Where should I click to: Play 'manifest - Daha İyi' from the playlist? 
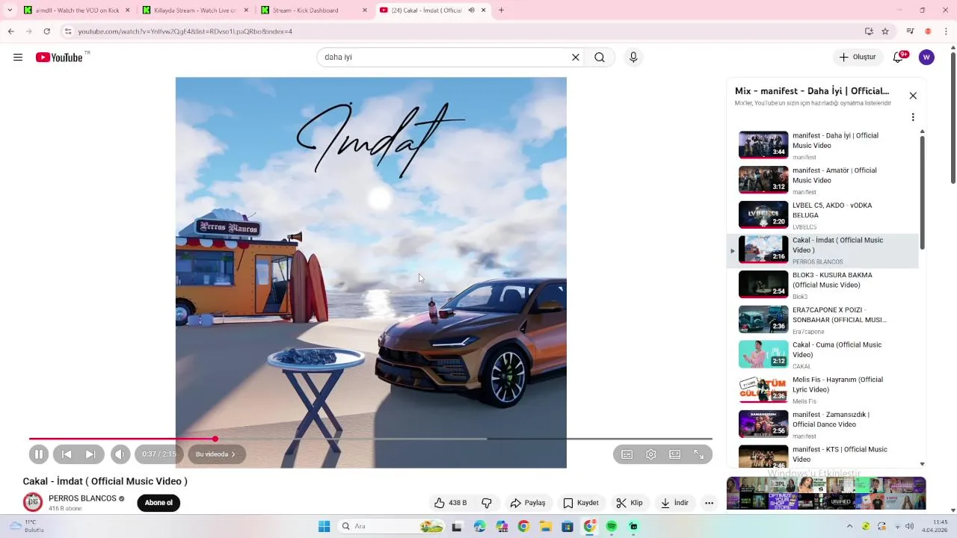[x=823, y=146]
